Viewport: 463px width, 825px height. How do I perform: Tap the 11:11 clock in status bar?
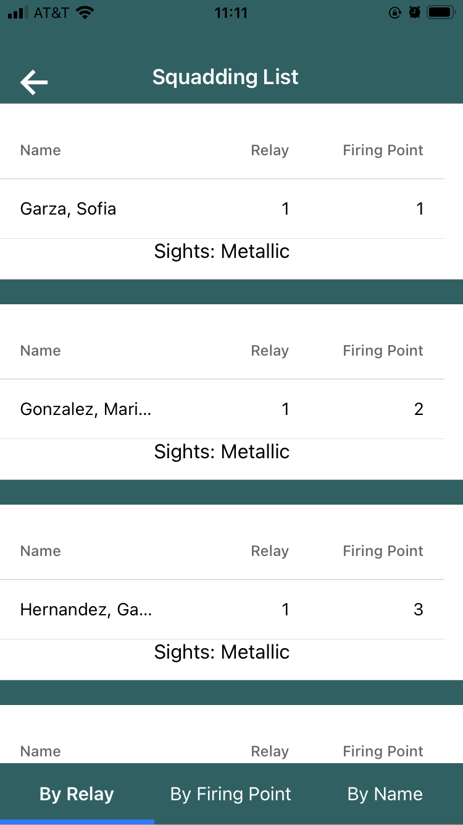pyautogui.click(x=231, y=12)
